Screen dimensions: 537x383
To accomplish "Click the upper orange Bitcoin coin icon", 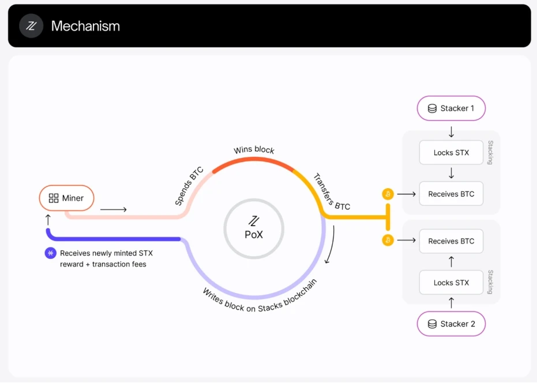I will tap(388, 194).
